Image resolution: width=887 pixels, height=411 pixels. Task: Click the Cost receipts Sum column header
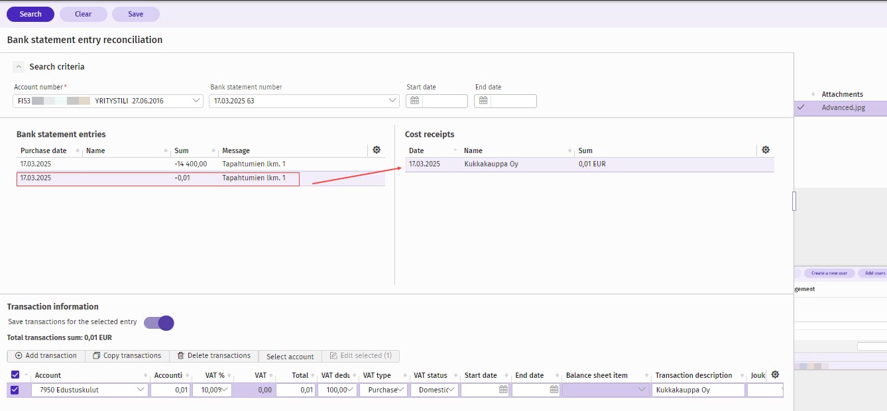[585, 151]
